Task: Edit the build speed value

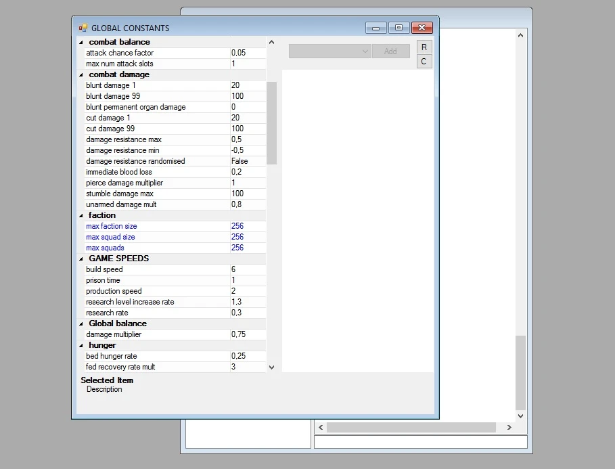Action: tap(247, 269)
